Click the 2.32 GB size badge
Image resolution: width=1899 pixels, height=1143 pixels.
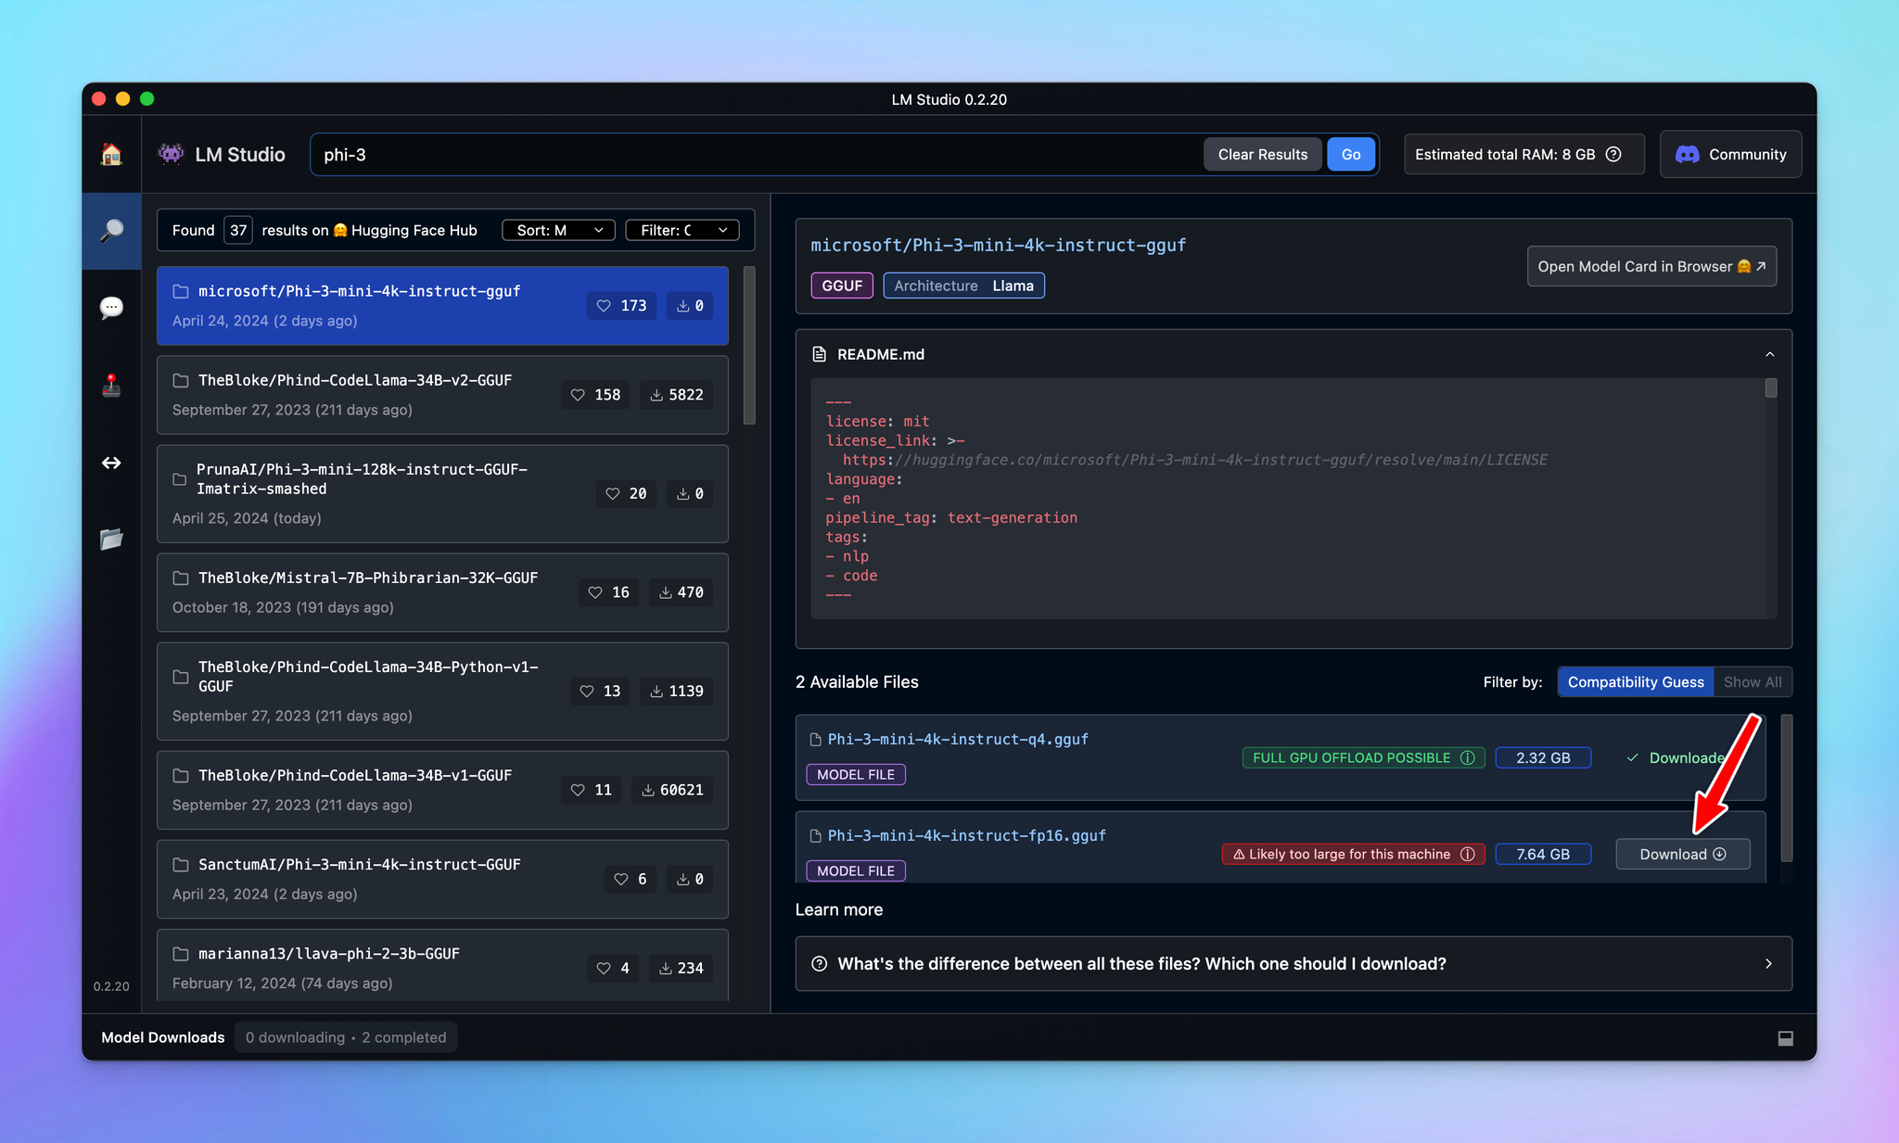pos(1543,758)
